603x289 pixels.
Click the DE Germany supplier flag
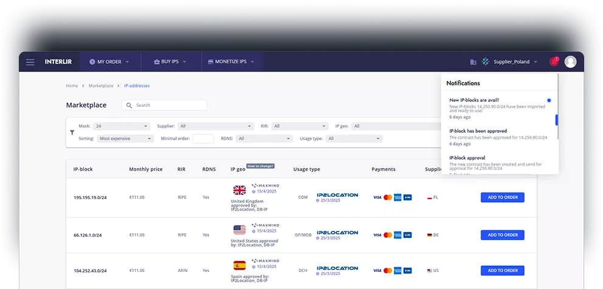[430, 235]
